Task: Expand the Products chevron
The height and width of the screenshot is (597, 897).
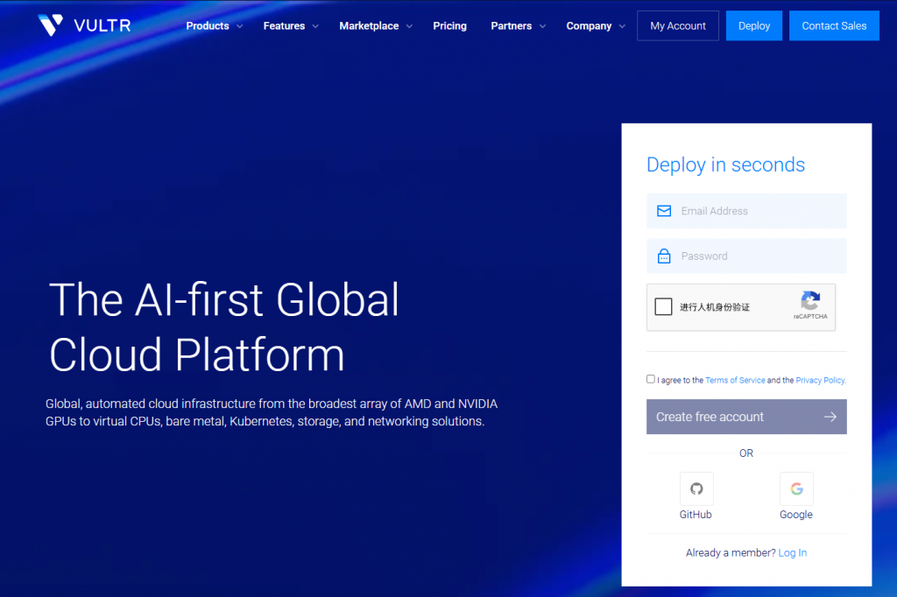Action: (x=240, y=26)
